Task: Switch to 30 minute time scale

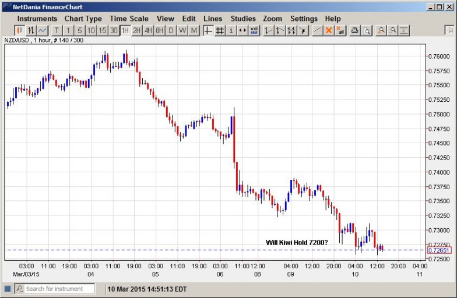Action: (x=114, y=30)
